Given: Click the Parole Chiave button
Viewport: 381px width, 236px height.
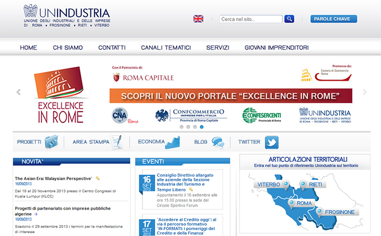Looking at the screenshot, I should click(x=334, y=19).
